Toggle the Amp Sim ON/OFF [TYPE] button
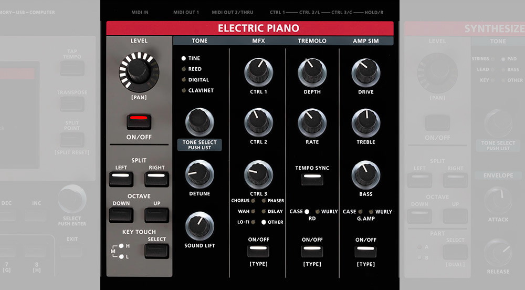Image resolution: width=525 pixels, height=290 pixels. pyautogui.click(x=365, y=251)
